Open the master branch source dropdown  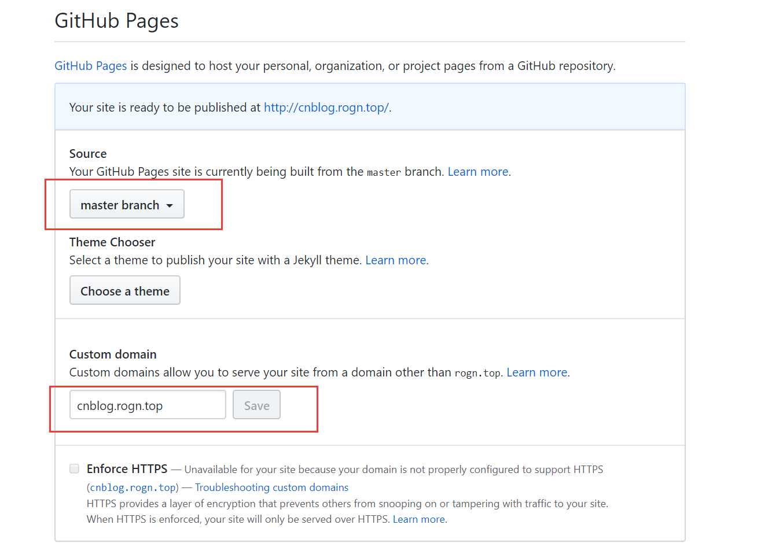point(127,204)
